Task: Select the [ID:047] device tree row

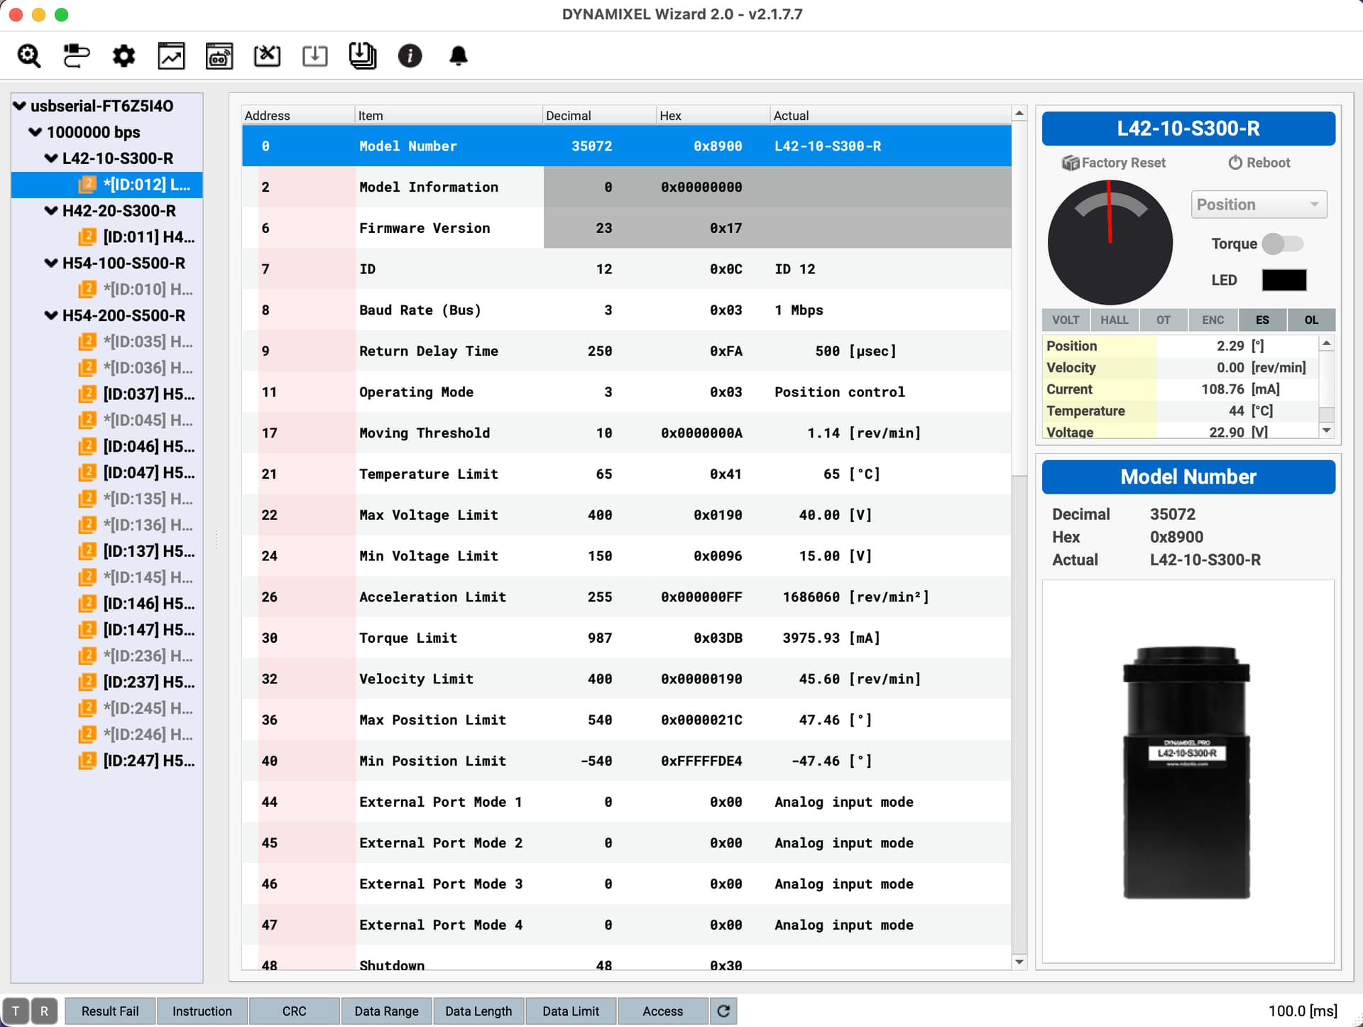Action: coord(106,472)
